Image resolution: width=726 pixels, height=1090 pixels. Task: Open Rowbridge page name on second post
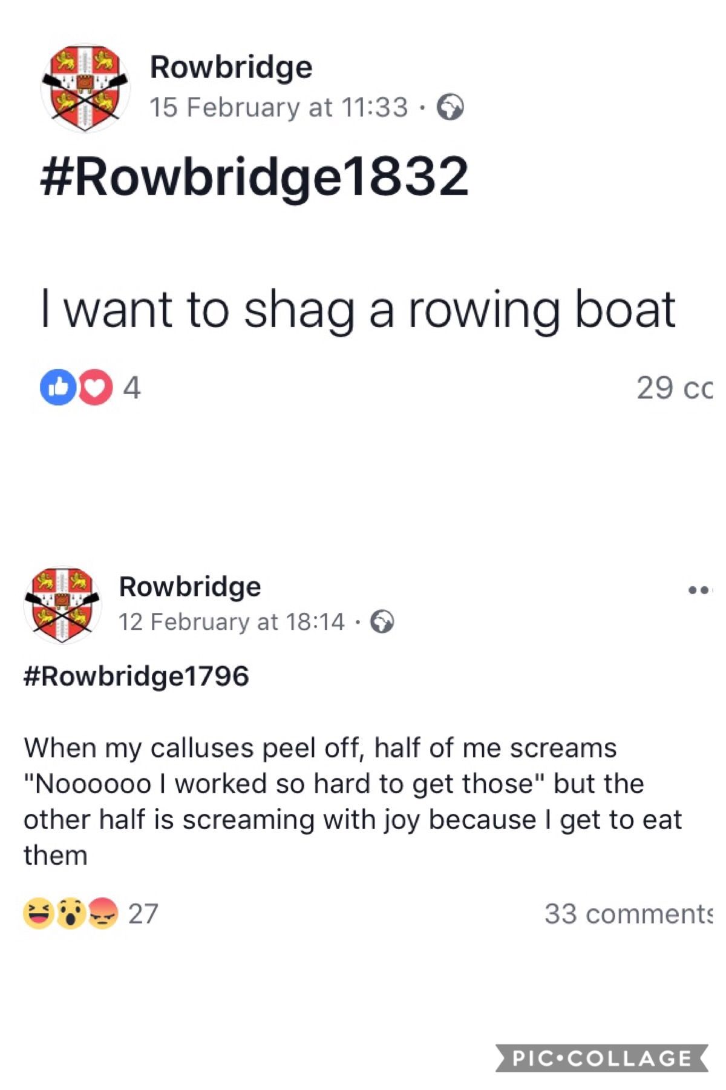tap(190, 586)
